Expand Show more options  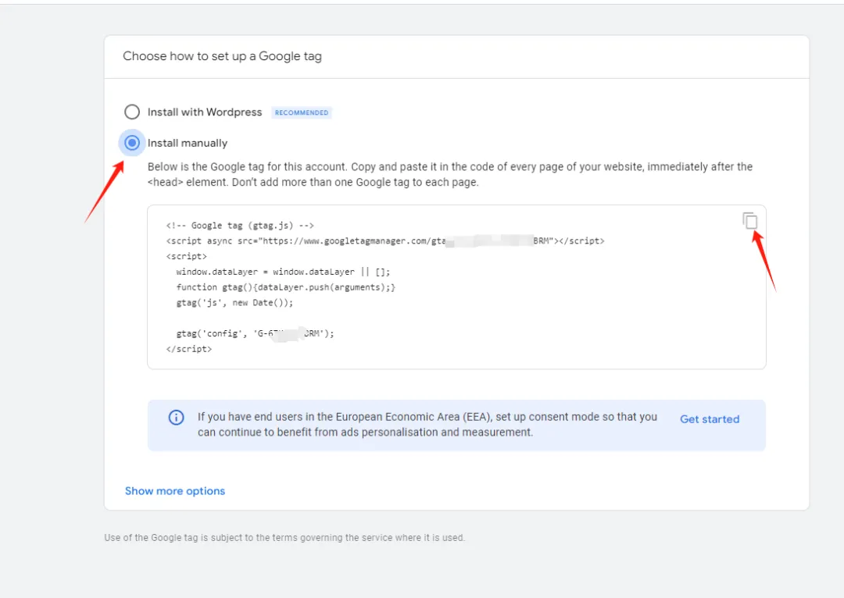[x=175, y=491]
